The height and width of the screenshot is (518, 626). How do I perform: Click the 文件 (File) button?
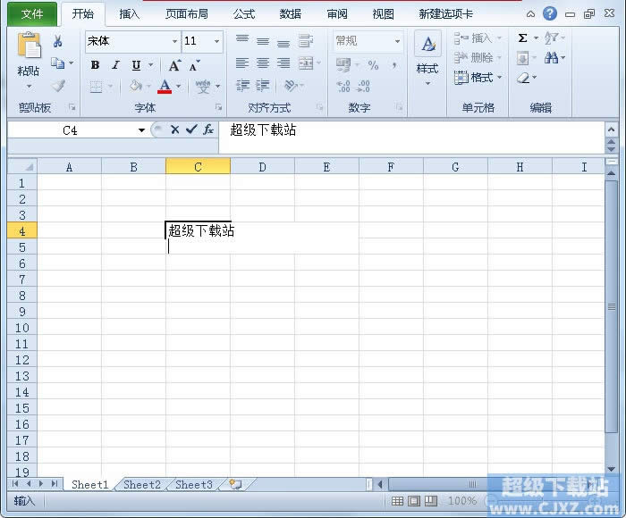click(x=32, y=14)
